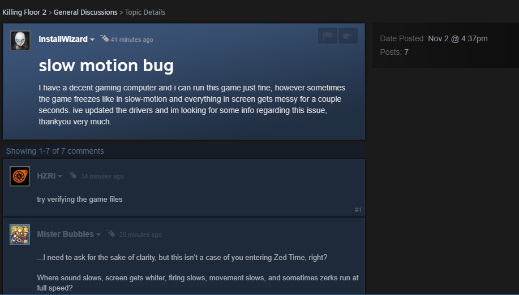Click InstallWizard's alien avatar
Screen dimensions: 519x295
(x=20, y=41)
